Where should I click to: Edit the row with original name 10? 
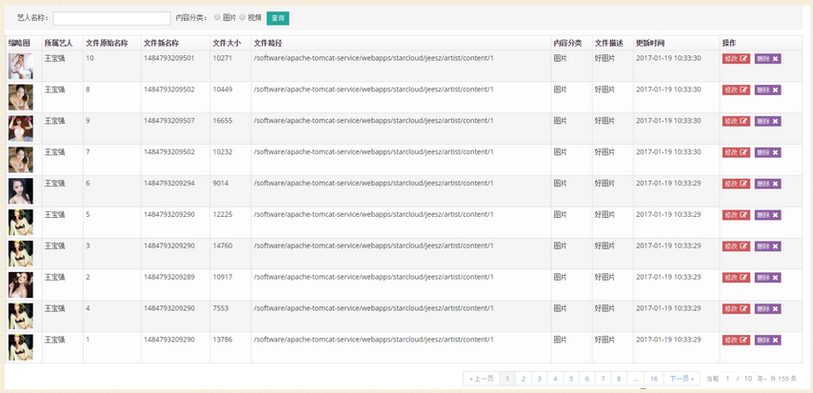pos(736,59)
